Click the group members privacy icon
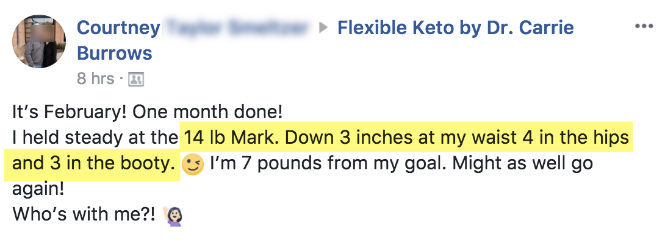Viewport: 665px width, 240px height. click(x=136, y=79)
